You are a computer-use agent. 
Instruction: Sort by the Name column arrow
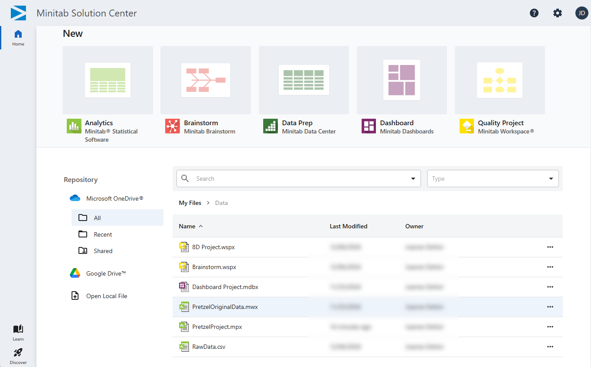coord(201,226)
